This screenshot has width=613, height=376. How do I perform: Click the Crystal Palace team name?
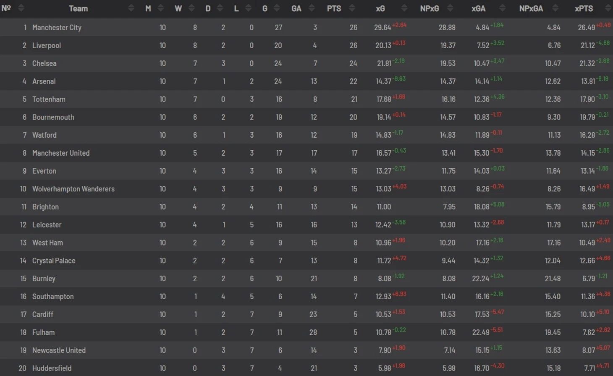pyautogui.click(x=54, y=261)
